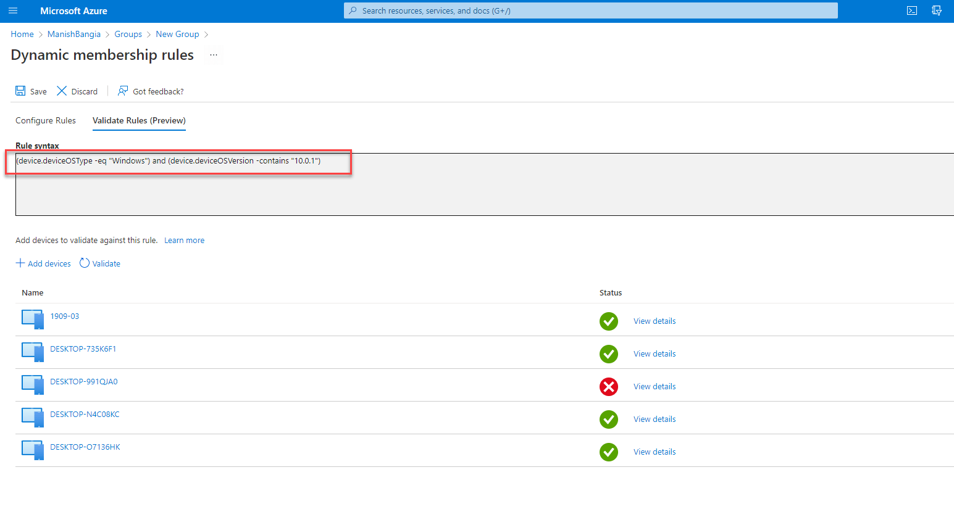The height and width of the screenshot is (512, 954).
Task: View details for DESKTOP-735K6F1
Action: coord(654,354)
